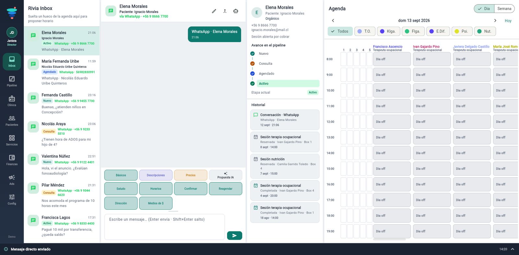Open Sesión nutrición history entry
Viewport: 519px width, 255px height.
pos(285,166)
